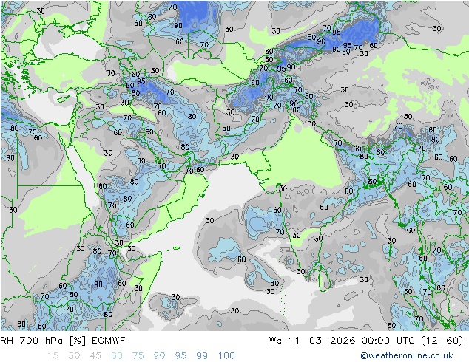Select legend scale value 99
The image size is (469, 362).
[x=202, y=356]
